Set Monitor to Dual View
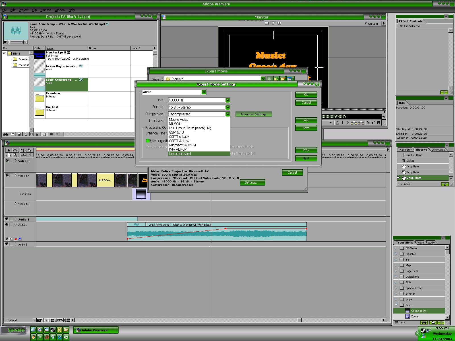This screenshot has height=341, width=455. 267,23
